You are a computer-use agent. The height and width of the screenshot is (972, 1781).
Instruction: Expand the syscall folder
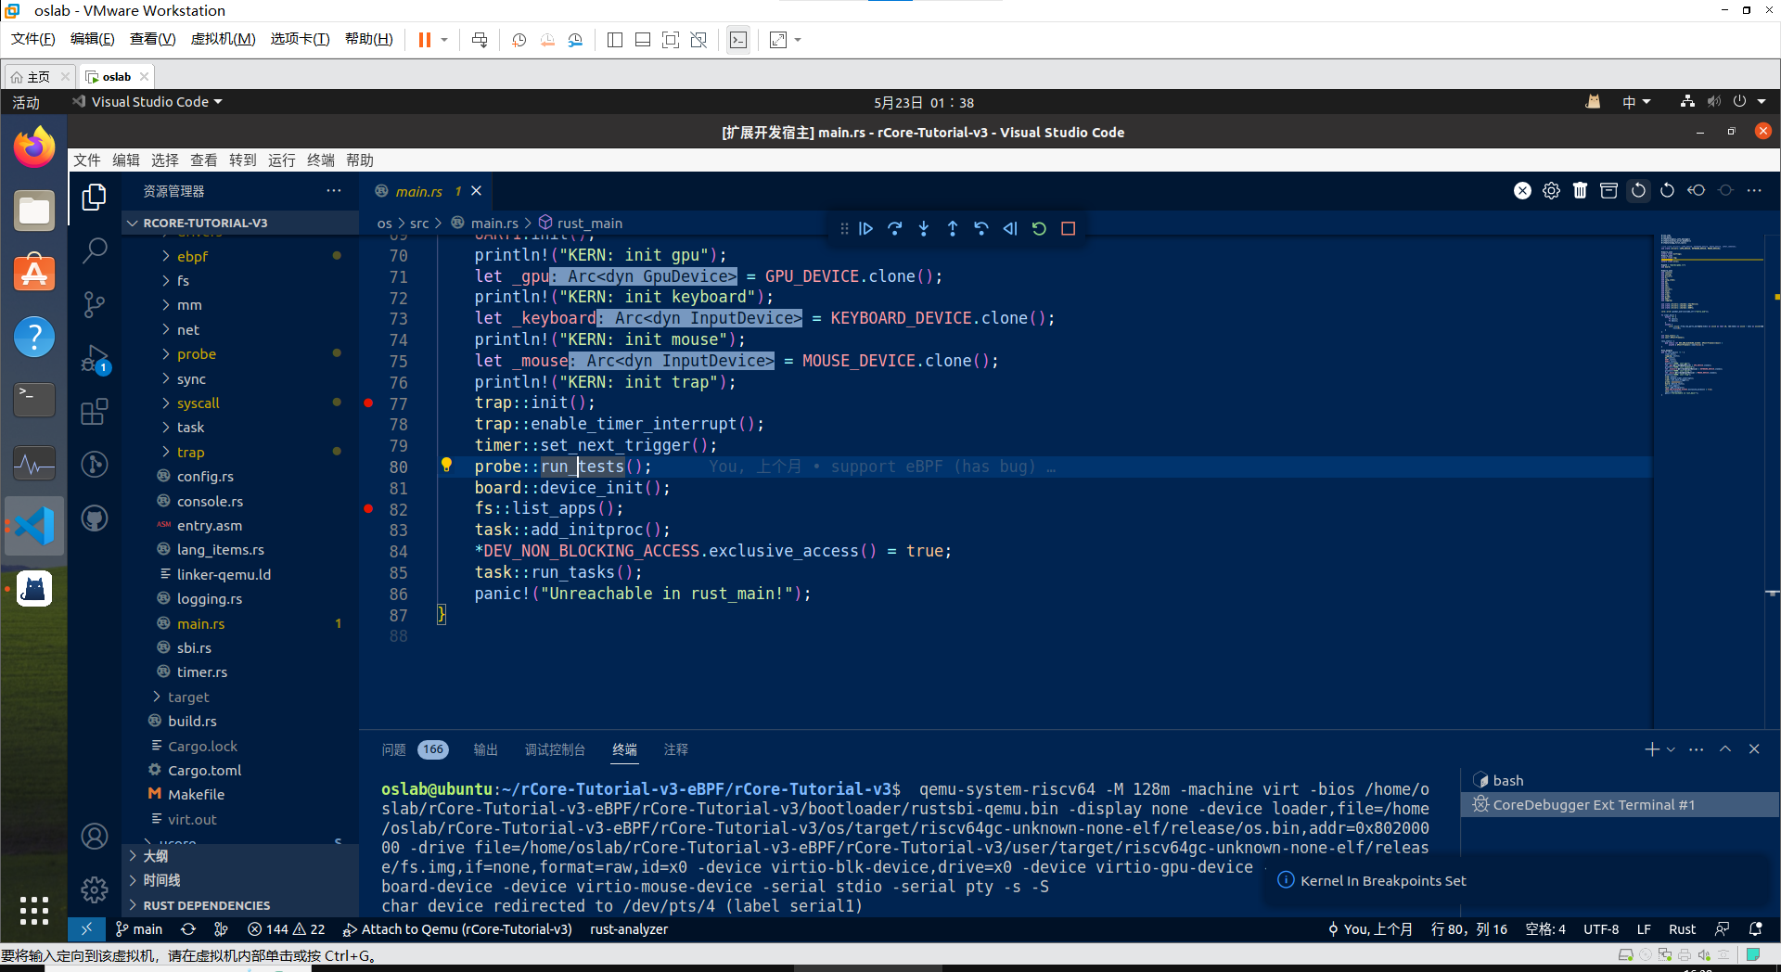pyautogui.click(x=198, y=403)
